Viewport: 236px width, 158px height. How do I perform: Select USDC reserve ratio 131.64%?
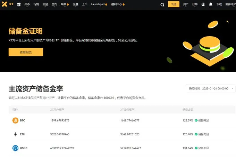(188, 148)
